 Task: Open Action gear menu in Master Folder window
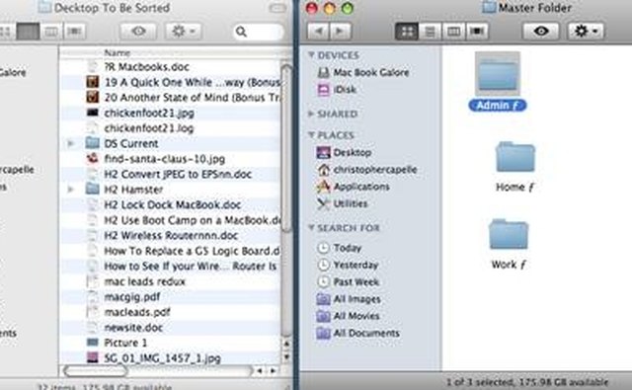(x=586, y=31)
